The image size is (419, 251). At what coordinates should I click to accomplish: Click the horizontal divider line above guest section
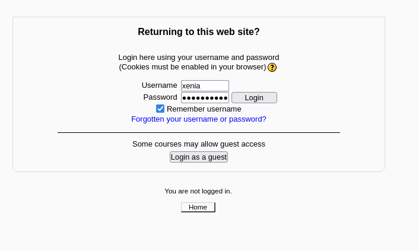click(x=199, y=132)
